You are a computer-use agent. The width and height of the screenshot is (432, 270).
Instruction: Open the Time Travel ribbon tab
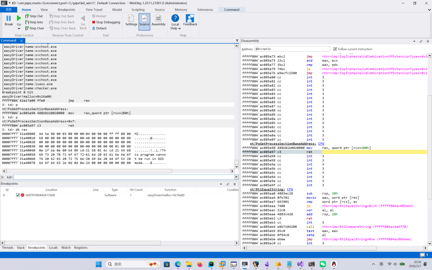(93, 9)
